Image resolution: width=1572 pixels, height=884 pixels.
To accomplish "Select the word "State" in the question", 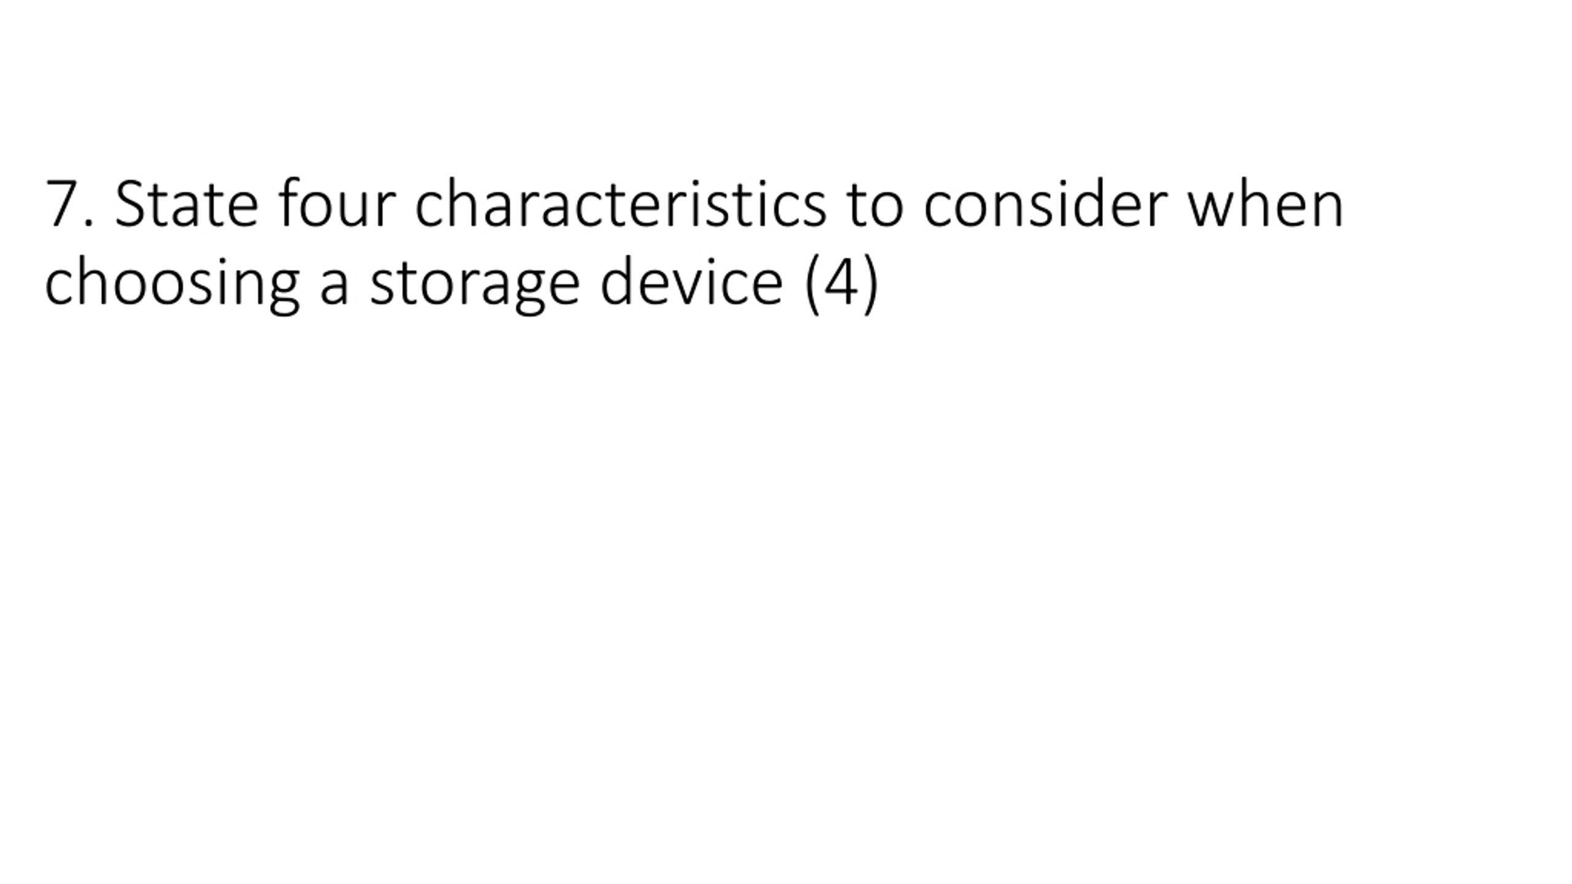I will pyautogui.click(x=187, y=203).
